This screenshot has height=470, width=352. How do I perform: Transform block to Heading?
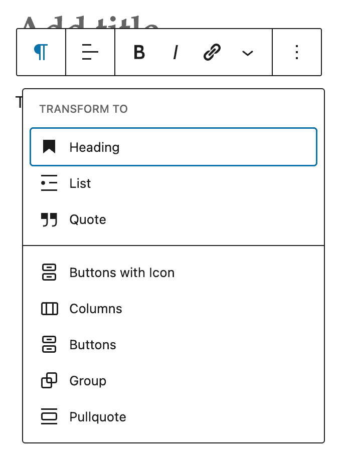[173, 147]
